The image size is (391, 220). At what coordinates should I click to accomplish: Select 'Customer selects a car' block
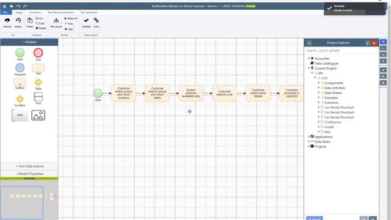point(224,94)
